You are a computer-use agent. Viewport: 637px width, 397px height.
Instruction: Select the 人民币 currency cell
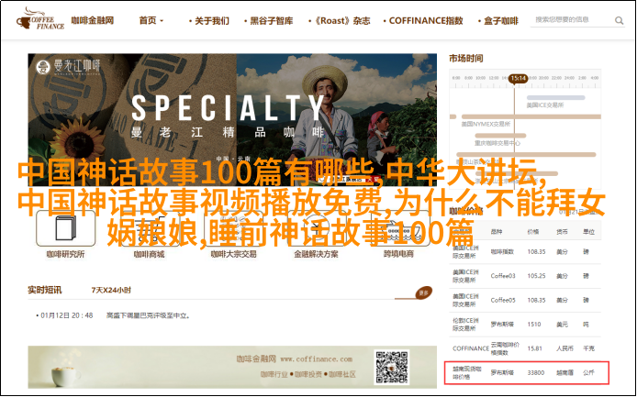tap(564, 348)
